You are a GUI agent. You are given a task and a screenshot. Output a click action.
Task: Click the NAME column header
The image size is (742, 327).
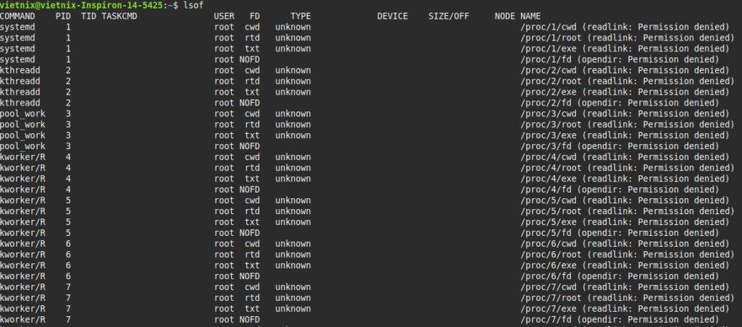tap(530, 16)
